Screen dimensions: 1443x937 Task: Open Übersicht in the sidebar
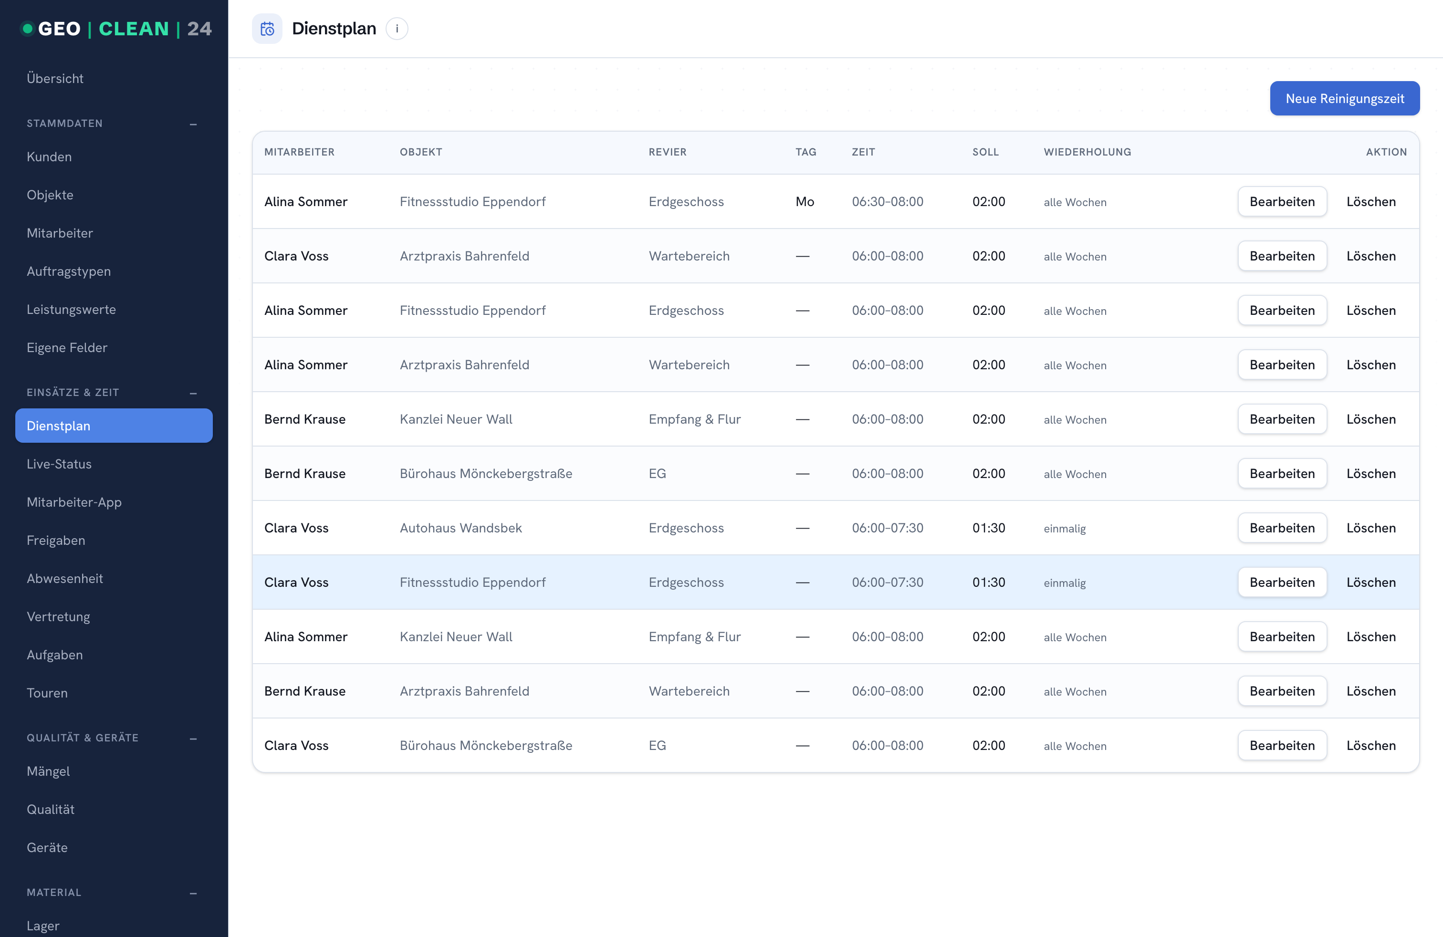(114, 78)
